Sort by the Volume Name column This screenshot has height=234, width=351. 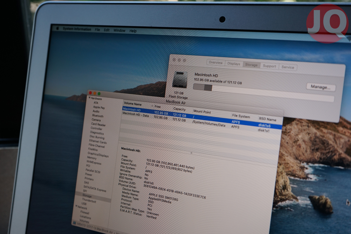click(x=133, y=104)
